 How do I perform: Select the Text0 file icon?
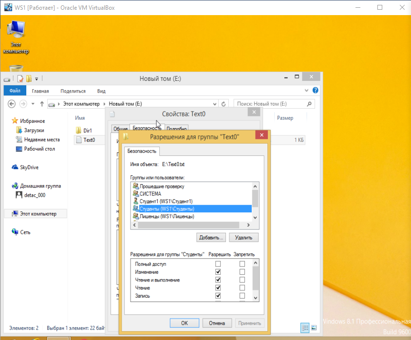(78, 140)
